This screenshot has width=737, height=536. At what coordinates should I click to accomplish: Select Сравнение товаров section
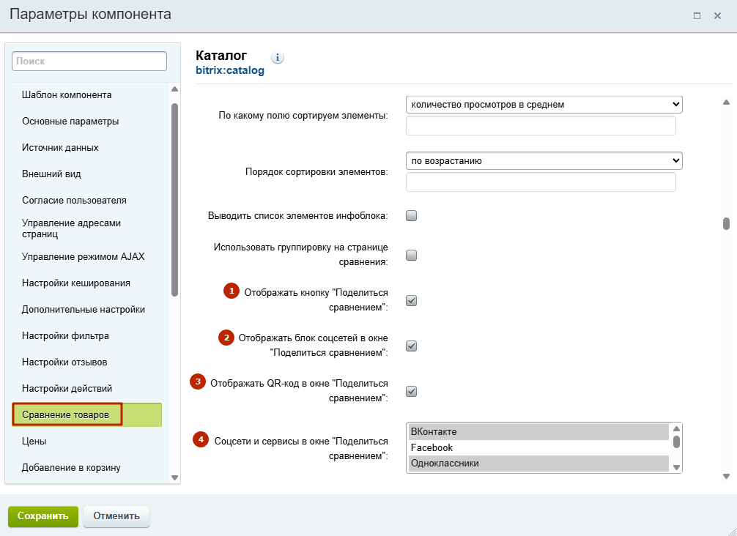point(87,414)
